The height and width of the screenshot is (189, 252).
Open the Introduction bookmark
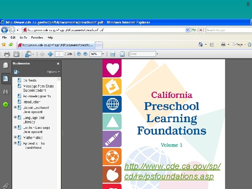coord(31,102)
